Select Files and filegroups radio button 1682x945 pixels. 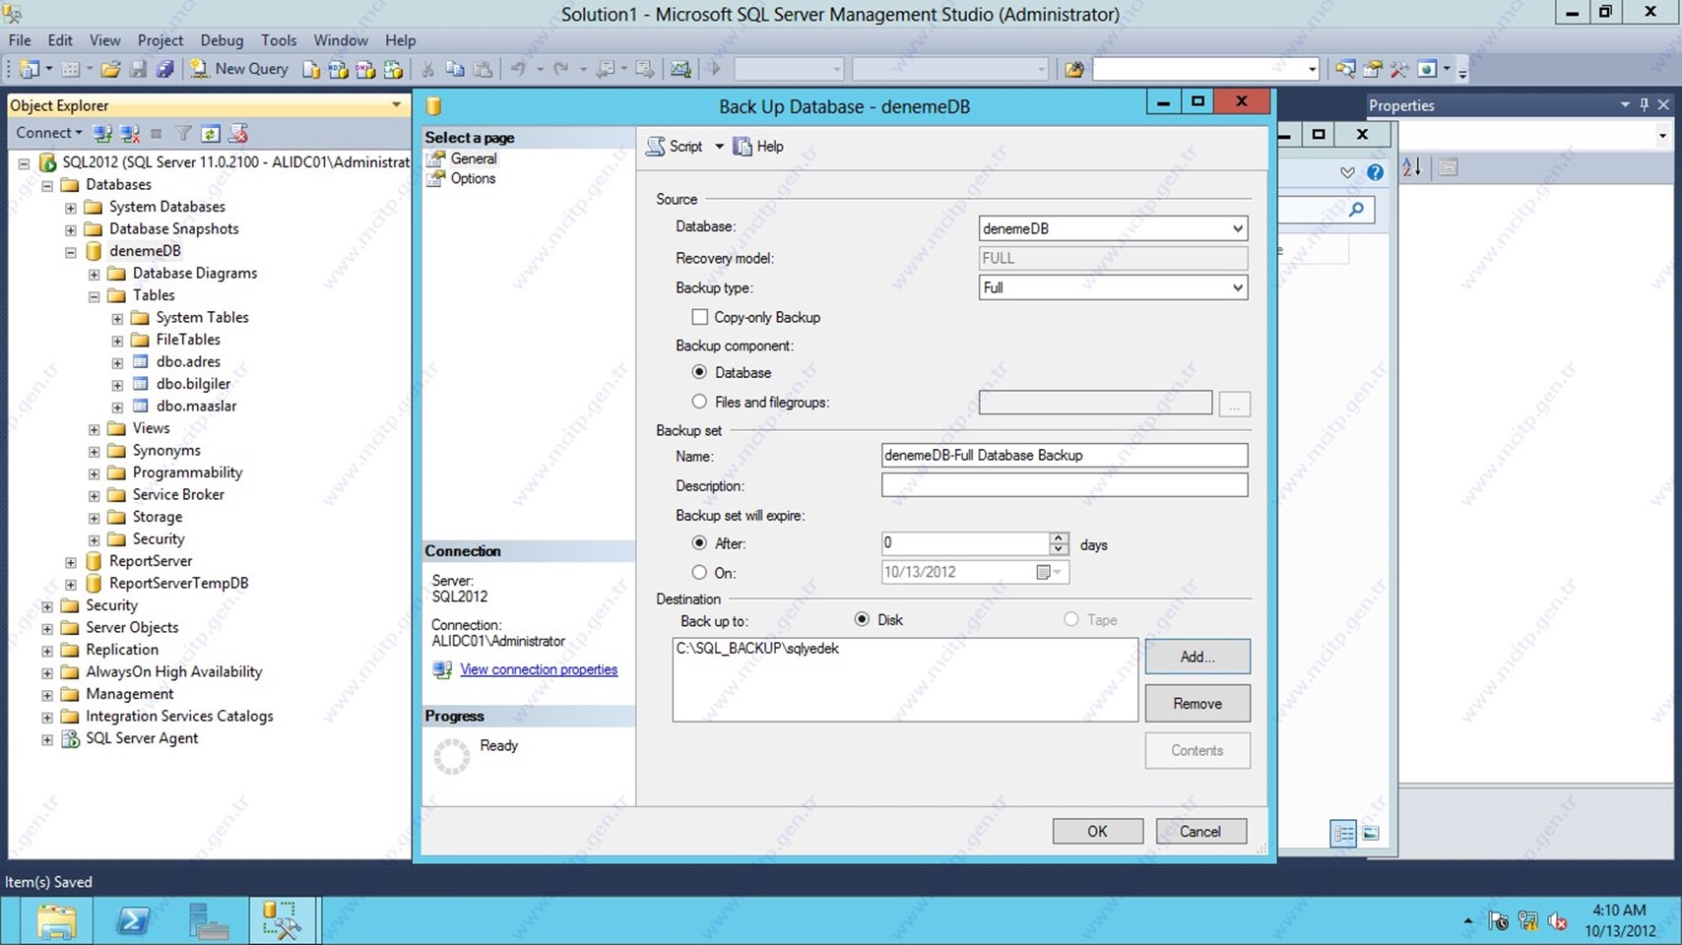point(699,402)
